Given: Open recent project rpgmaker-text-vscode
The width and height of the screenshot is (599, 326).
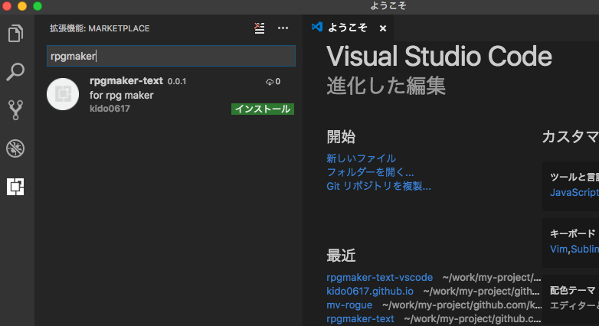Looking at the screenshot, I should 380,277.
